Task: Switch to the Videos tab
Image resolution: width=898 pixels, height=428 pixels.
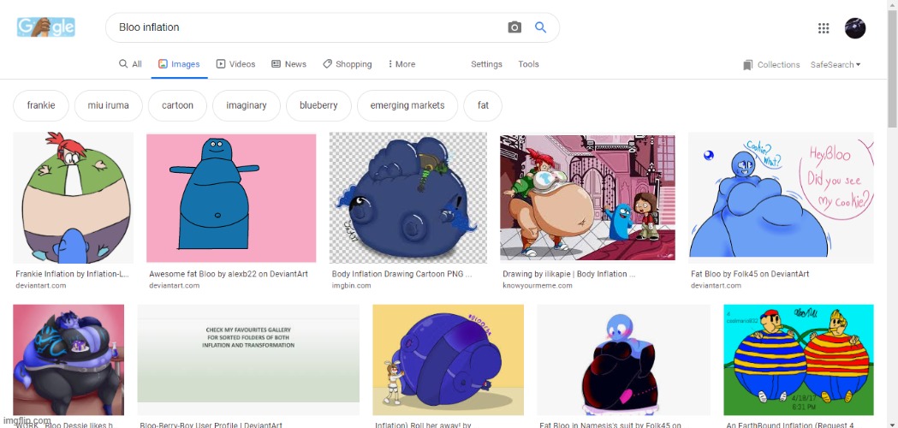Action: pos(235,64)
